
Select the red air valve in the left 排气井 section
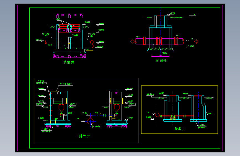coord(61,108)
